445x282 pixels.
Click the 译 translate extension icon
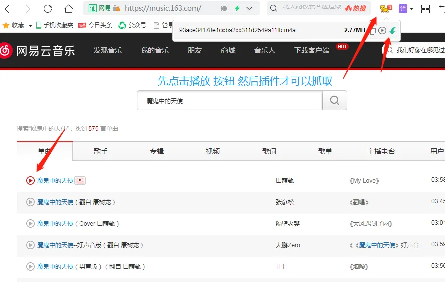coord(403,8)
